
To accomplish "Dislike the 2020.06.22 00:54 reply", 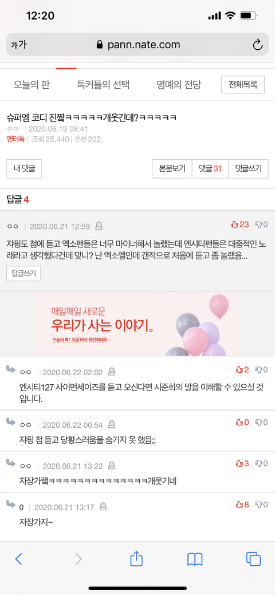I will [x=258, y=422].
